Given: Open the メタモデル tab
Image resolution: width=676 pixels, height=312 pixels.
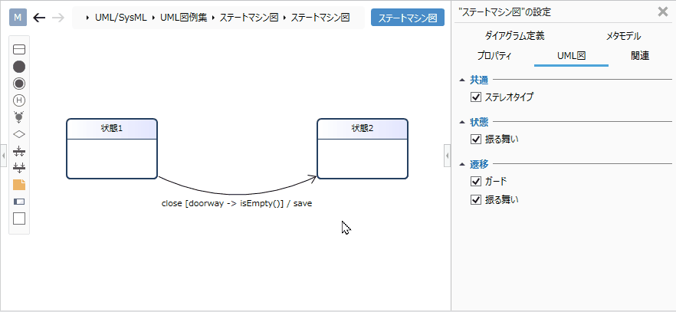Looking at the screenshot, I should pyautogui.click(x=622, y=36).
